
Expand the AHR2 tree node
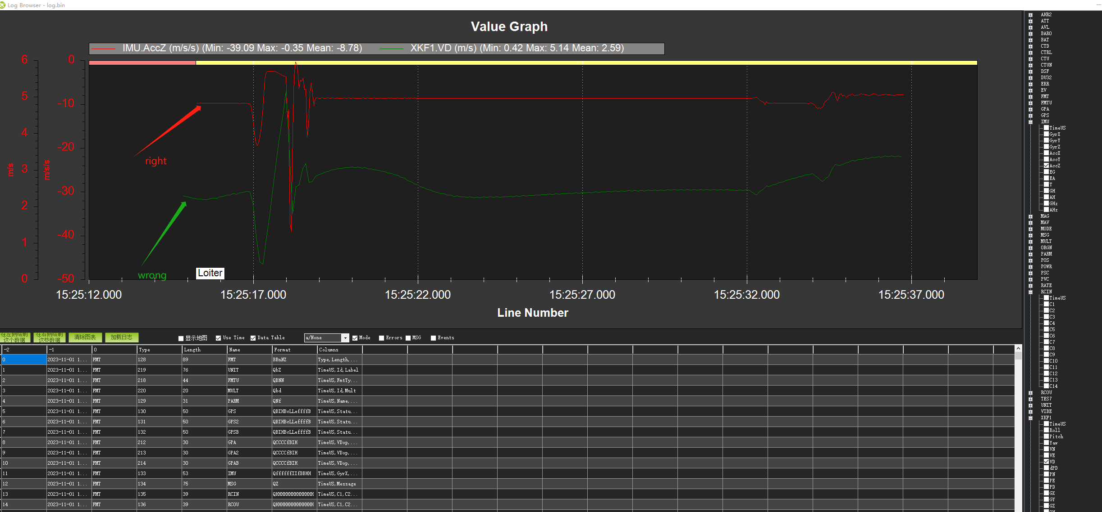tap(1031, 14)
